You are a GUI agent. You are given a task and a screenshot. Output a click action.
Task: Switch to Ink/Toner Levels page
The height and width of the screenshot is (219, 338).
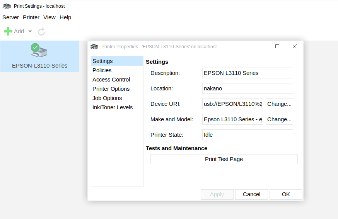(117, 107)
